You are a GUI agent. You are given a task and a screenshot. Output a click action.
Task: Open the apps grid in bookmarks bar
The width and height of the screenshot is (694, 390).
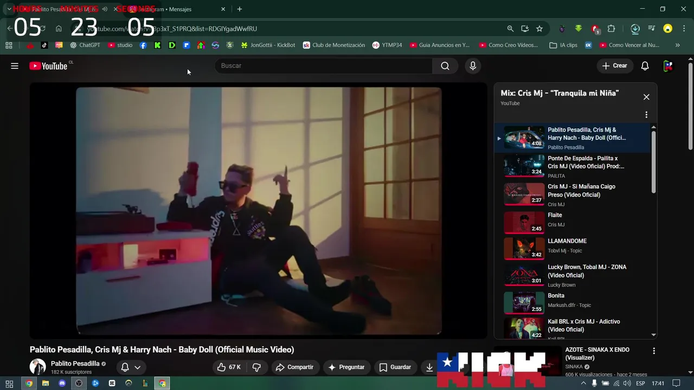pyautogui.click(x=9, y=45)
